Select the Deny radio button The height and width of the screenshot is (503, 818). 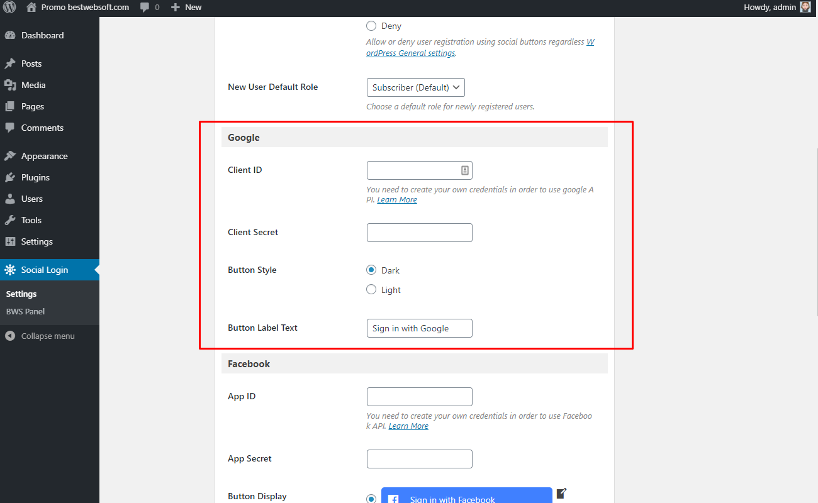point(371,26)
